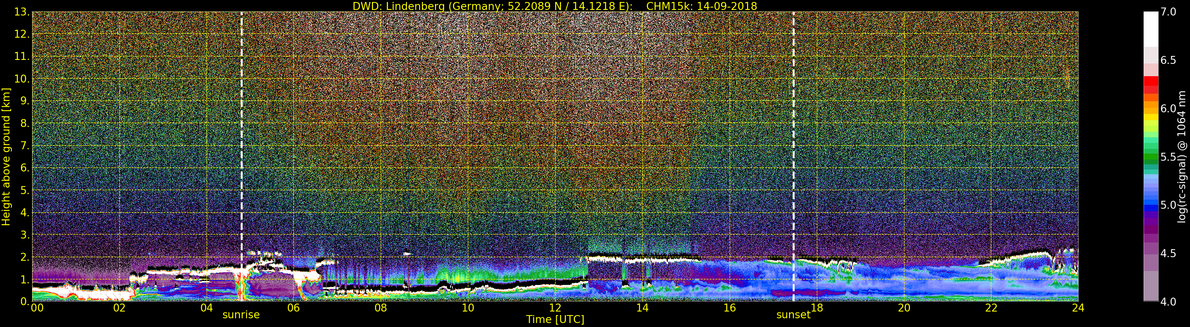Select the 'sunrise' label below the time axis
Viewport: 1190px width, 327px height.
pos(241,315)
